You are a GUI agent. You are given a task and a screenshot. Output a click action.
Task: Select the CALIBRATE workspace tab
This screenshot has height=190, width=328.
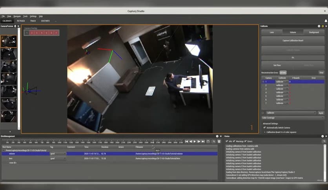(7, 21)
